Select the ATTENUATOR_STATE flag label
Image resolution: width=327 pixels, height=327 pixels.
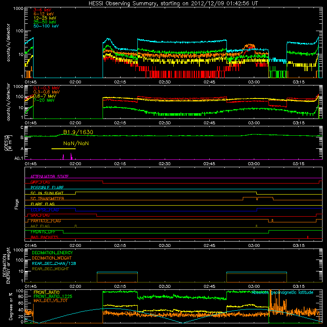pos(49,177)
